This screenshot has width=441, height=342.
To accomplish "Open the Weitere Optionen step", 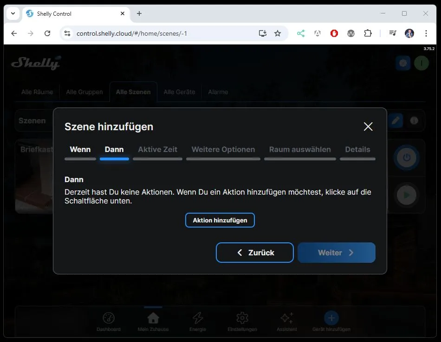I will 223,150.
